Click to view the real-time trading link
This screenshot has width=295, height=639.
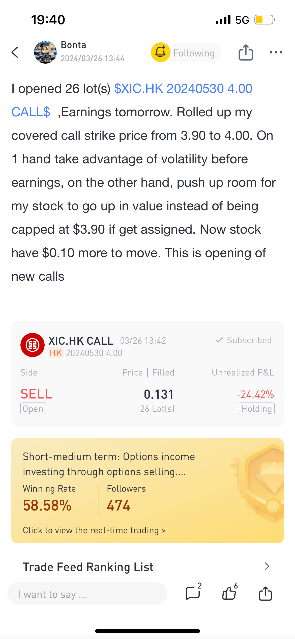tap(94, 530)
